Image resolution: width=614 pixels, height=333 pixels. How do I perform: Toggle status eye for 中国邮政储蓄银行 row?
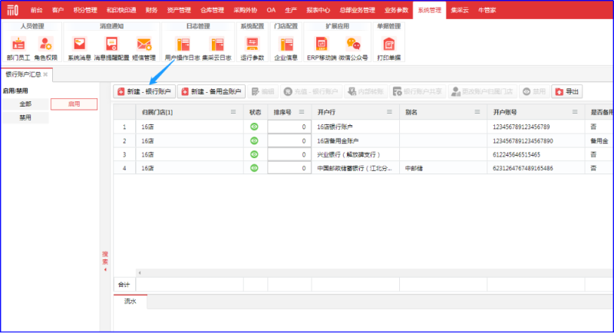pyautogui.click(x=254, y=168)
